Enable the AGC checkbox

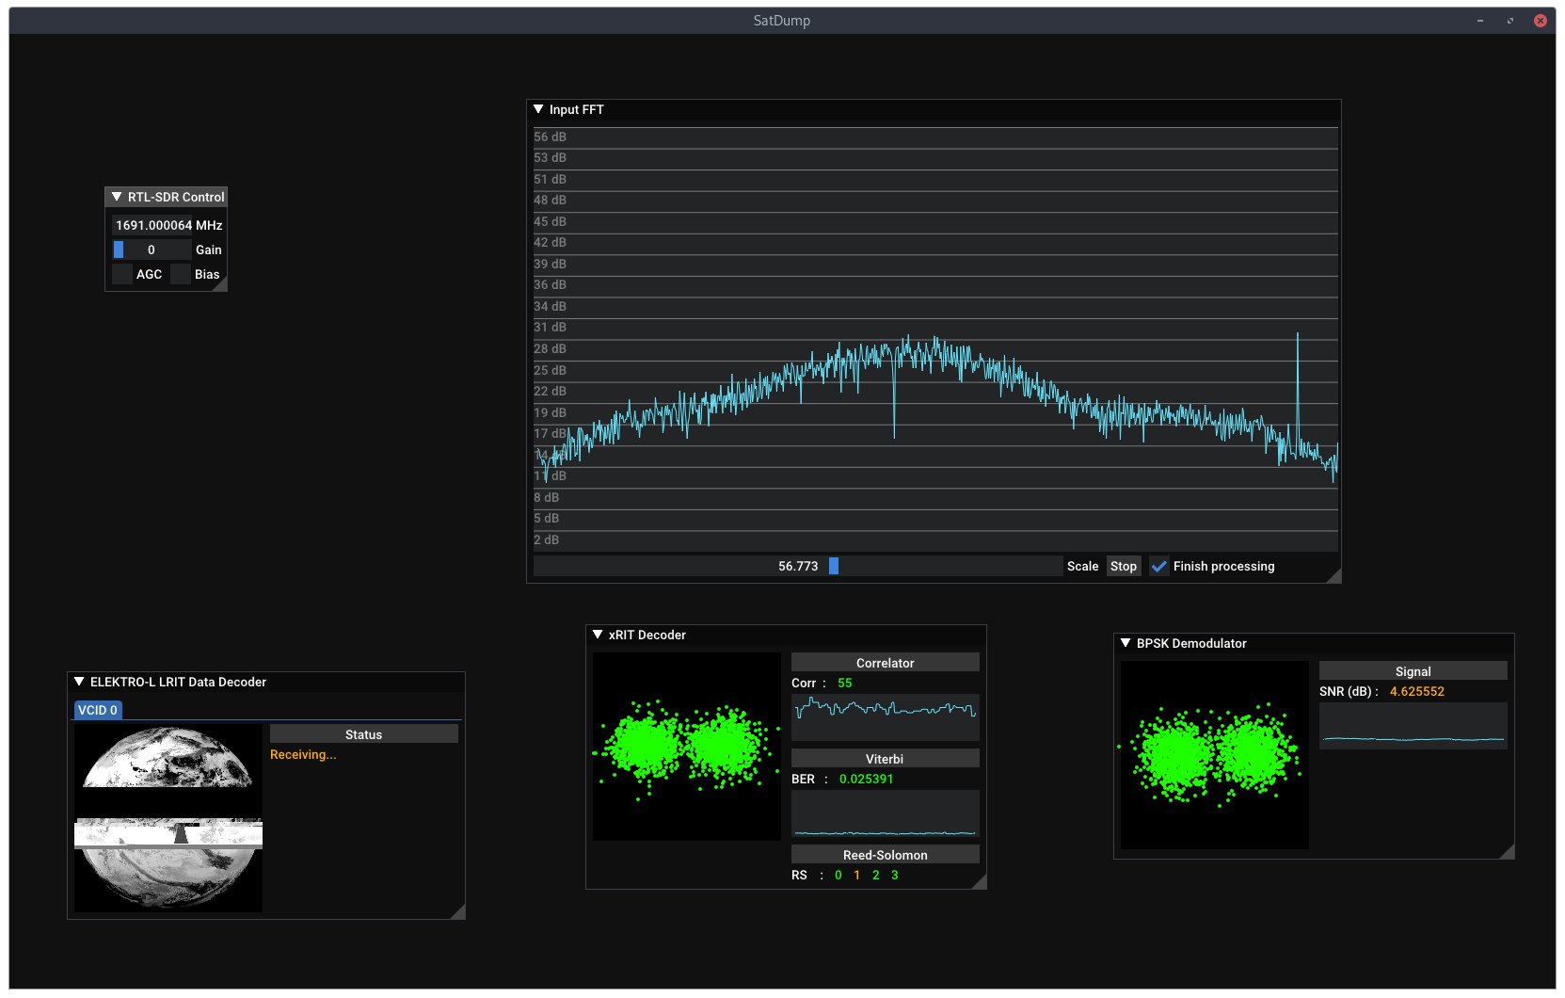(x=122, y=274)
